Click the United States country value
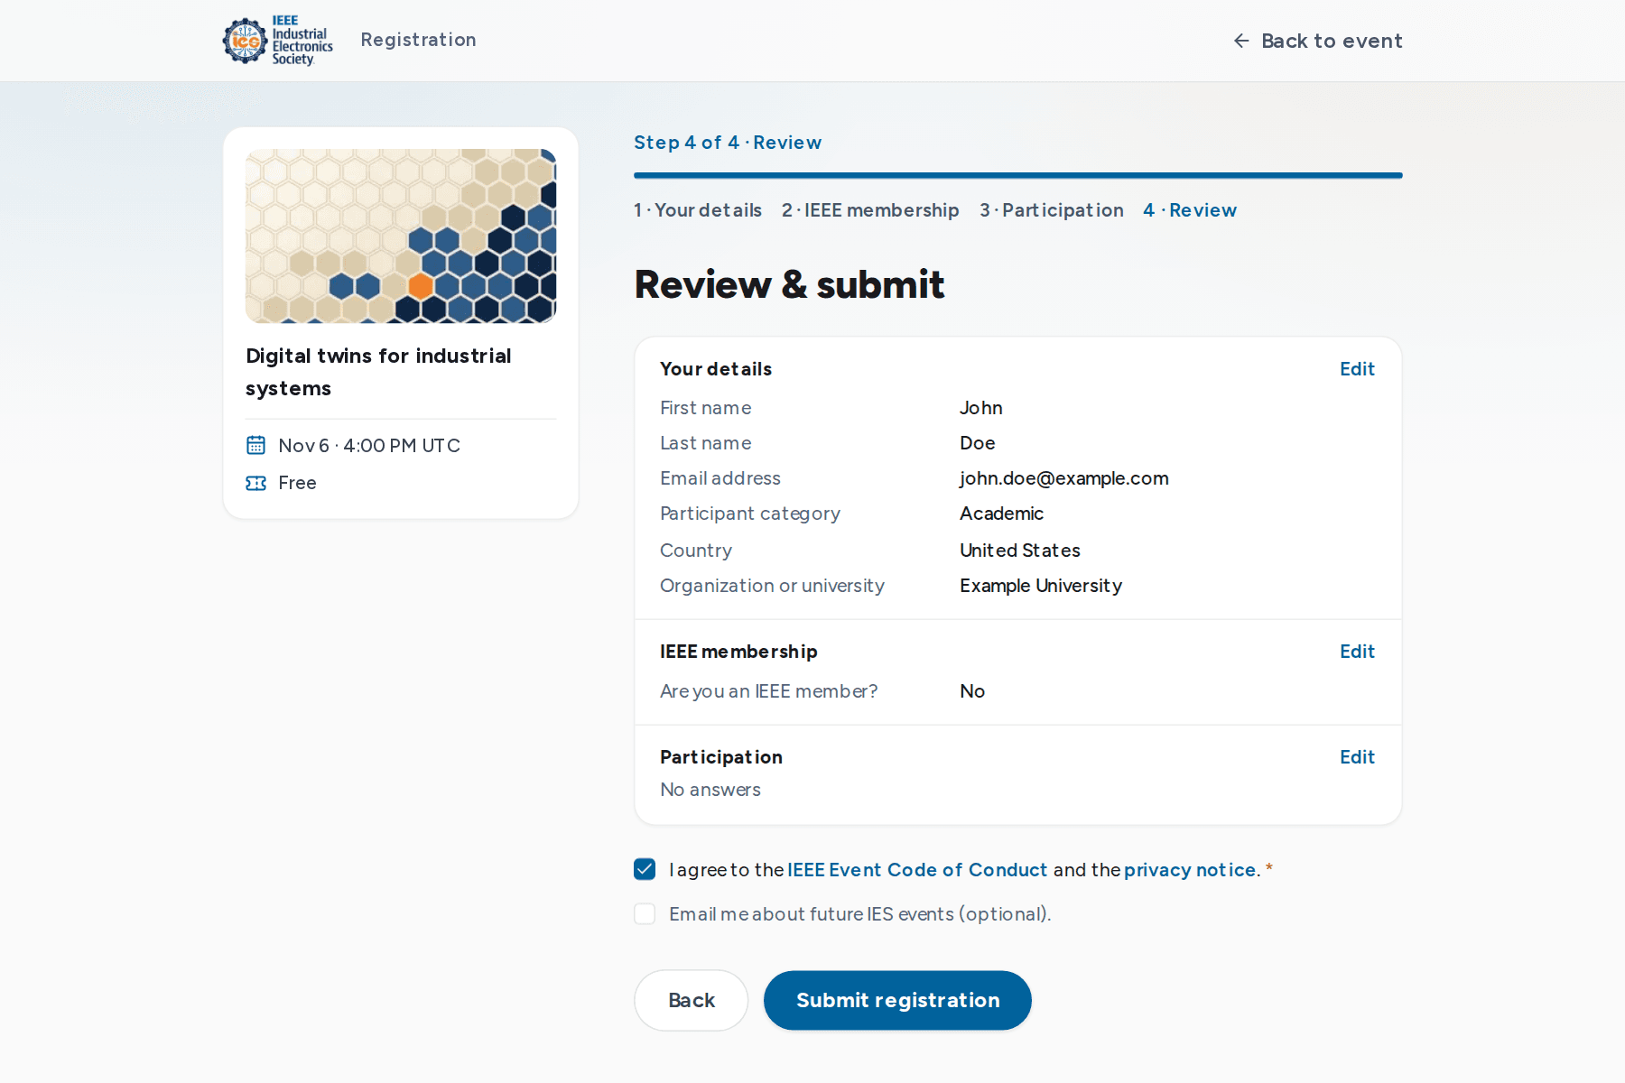Image resolution: width=1625 pixels, height=1083 pixels. point(1020,551)
